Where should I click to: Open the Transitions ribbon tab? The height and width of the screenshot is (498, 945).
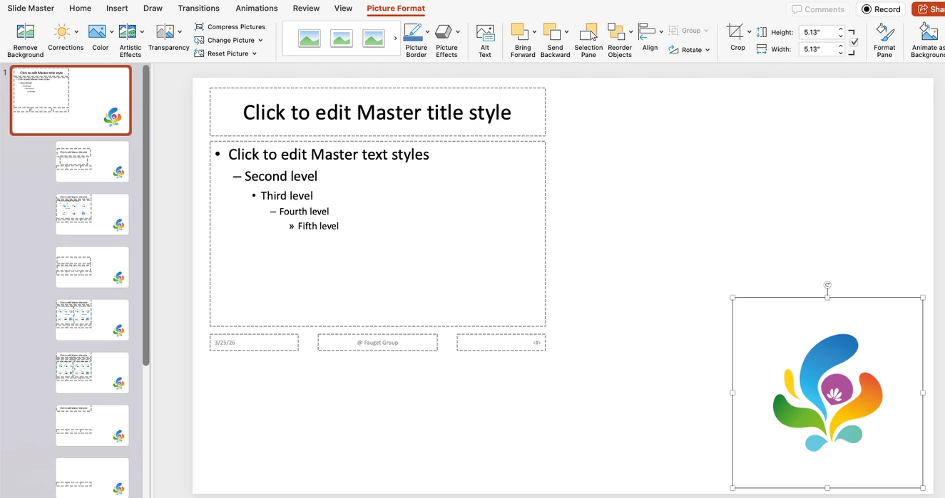(x=198, y=8)
